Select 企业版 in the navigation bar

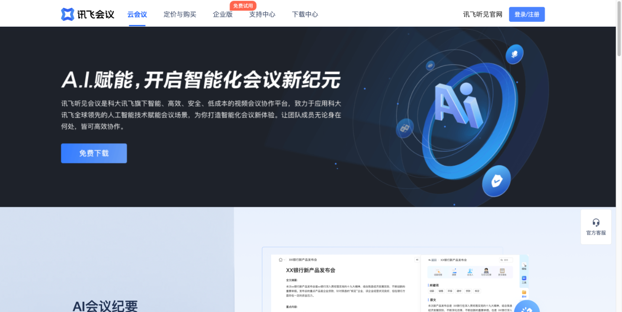(223, 15)
